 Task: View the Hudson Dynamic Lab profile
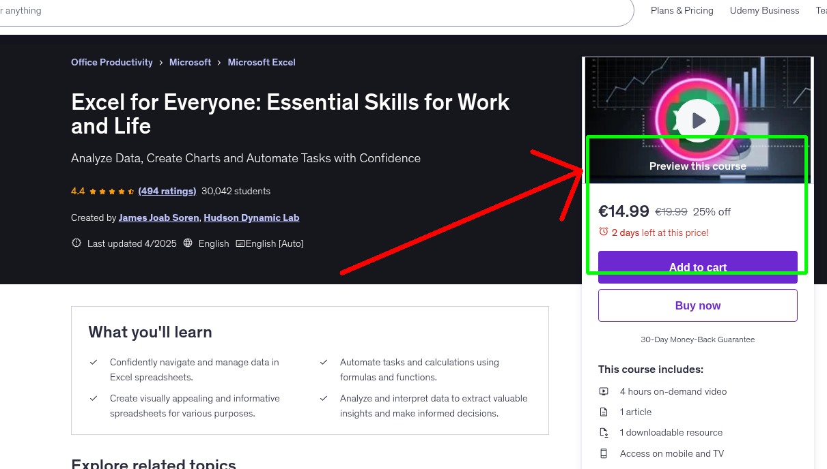click(251, 217)
